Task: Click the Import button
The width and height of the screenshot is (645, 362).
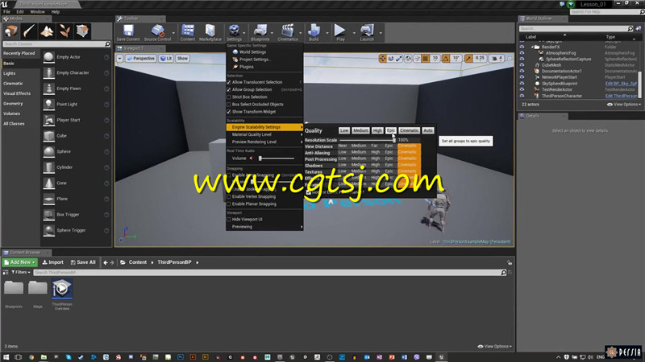Action: 53,262
